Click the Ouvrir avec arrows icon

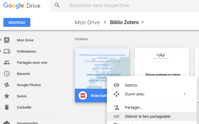116,94
